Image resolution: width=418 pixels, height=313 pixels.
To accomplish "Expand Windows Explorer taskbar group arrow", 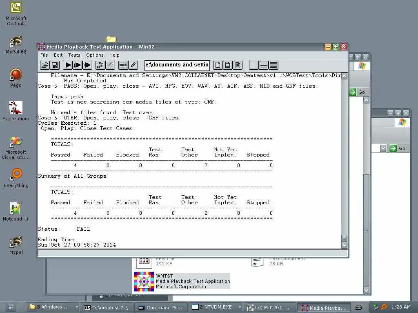I will coord(77,307).
